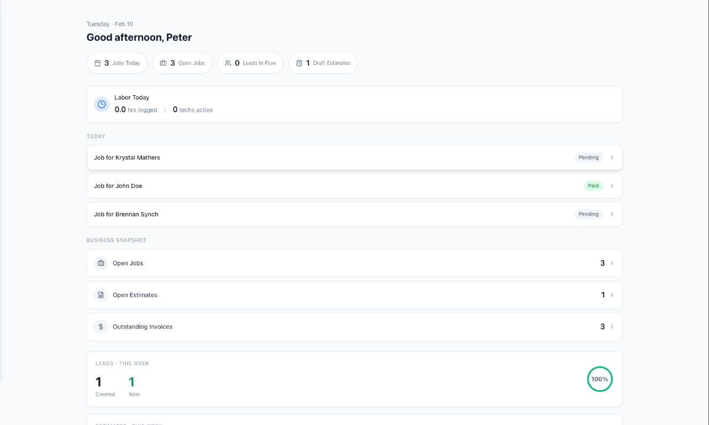Screen dimensions: 709x425
Task: Select the Leads In Flow summary chip
Action: click(251, 63)
